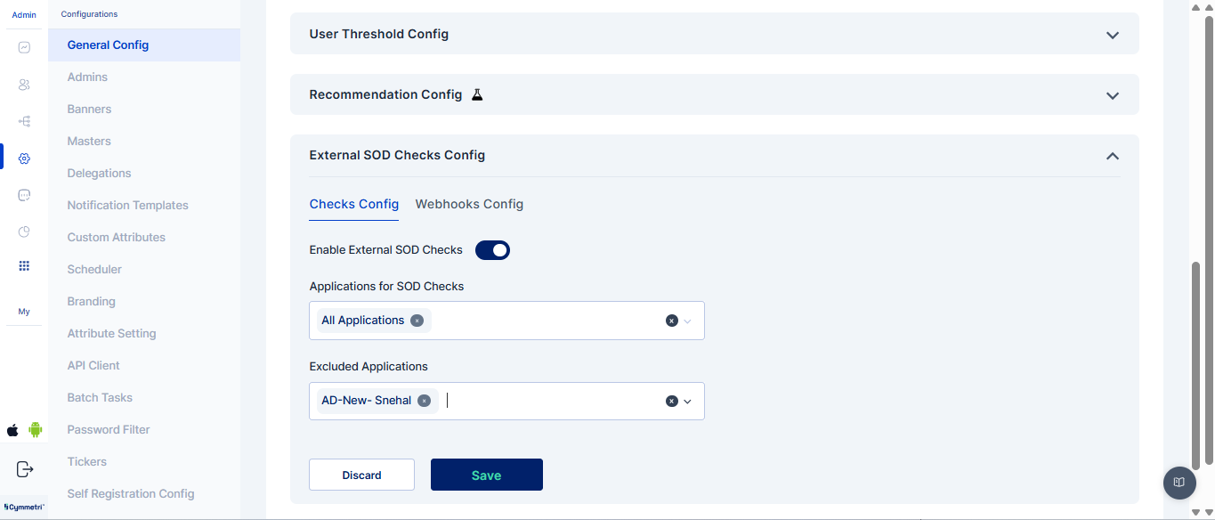The height and width of the screenshot is (520, 1215).
Task: Click the Save button
Action: click(486, 475)
